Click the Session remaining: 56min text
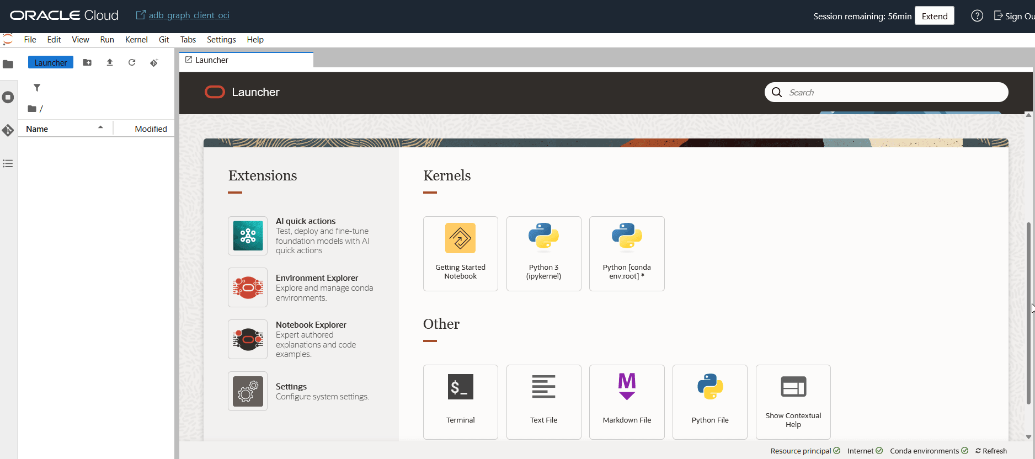Viewport: 1035px width, 459px height. point(862,16)
